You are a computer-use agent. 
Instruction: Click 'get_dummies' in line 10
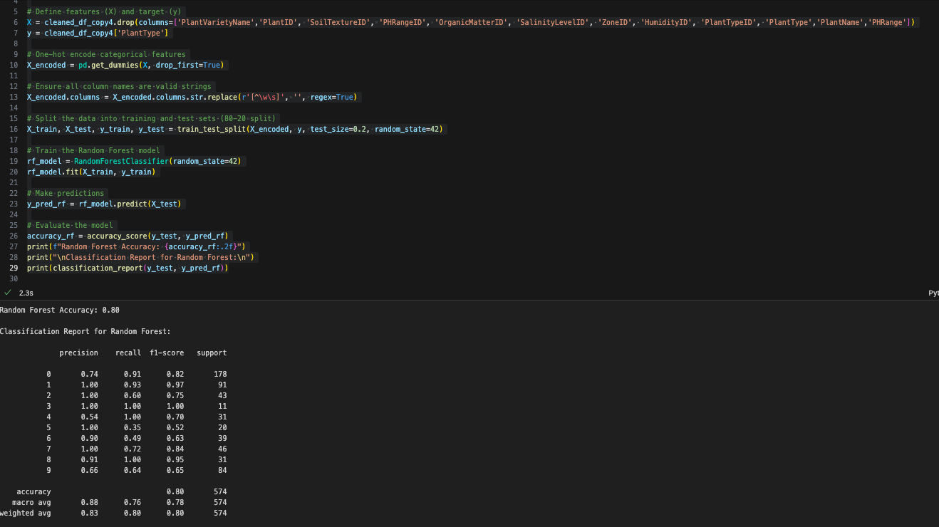[115, 65]
